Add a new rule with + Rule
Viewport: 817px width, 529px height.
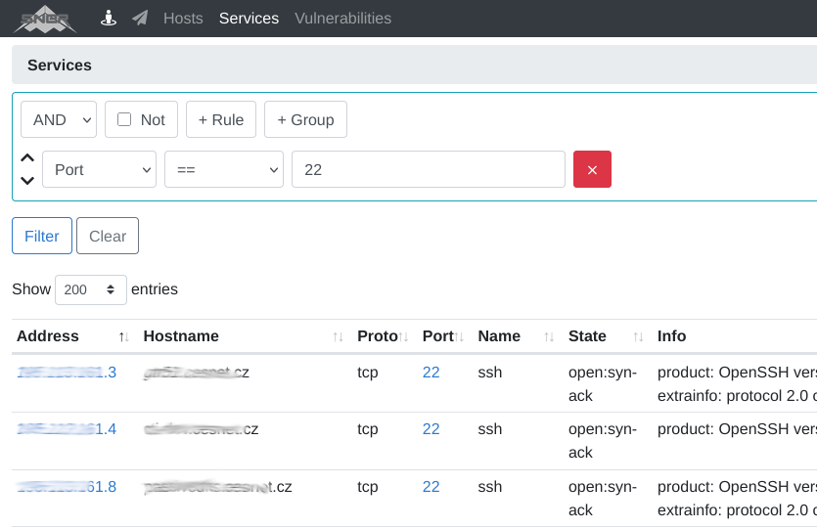[x=221, y=119]
